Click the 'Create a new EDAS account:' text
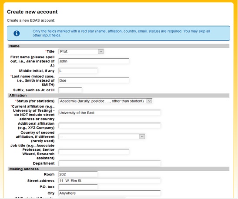 pyautogui.click(x=31, y=20)
